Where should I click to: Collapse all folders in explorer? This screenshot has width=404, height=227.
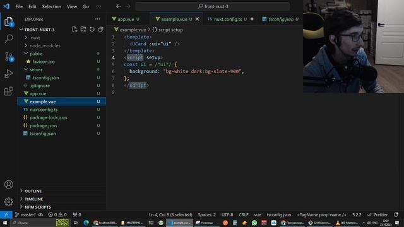coord(101,30)
